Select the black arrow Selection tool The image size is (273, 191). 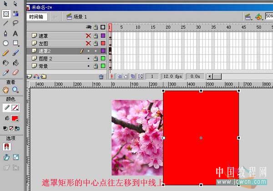coord(5,4)
